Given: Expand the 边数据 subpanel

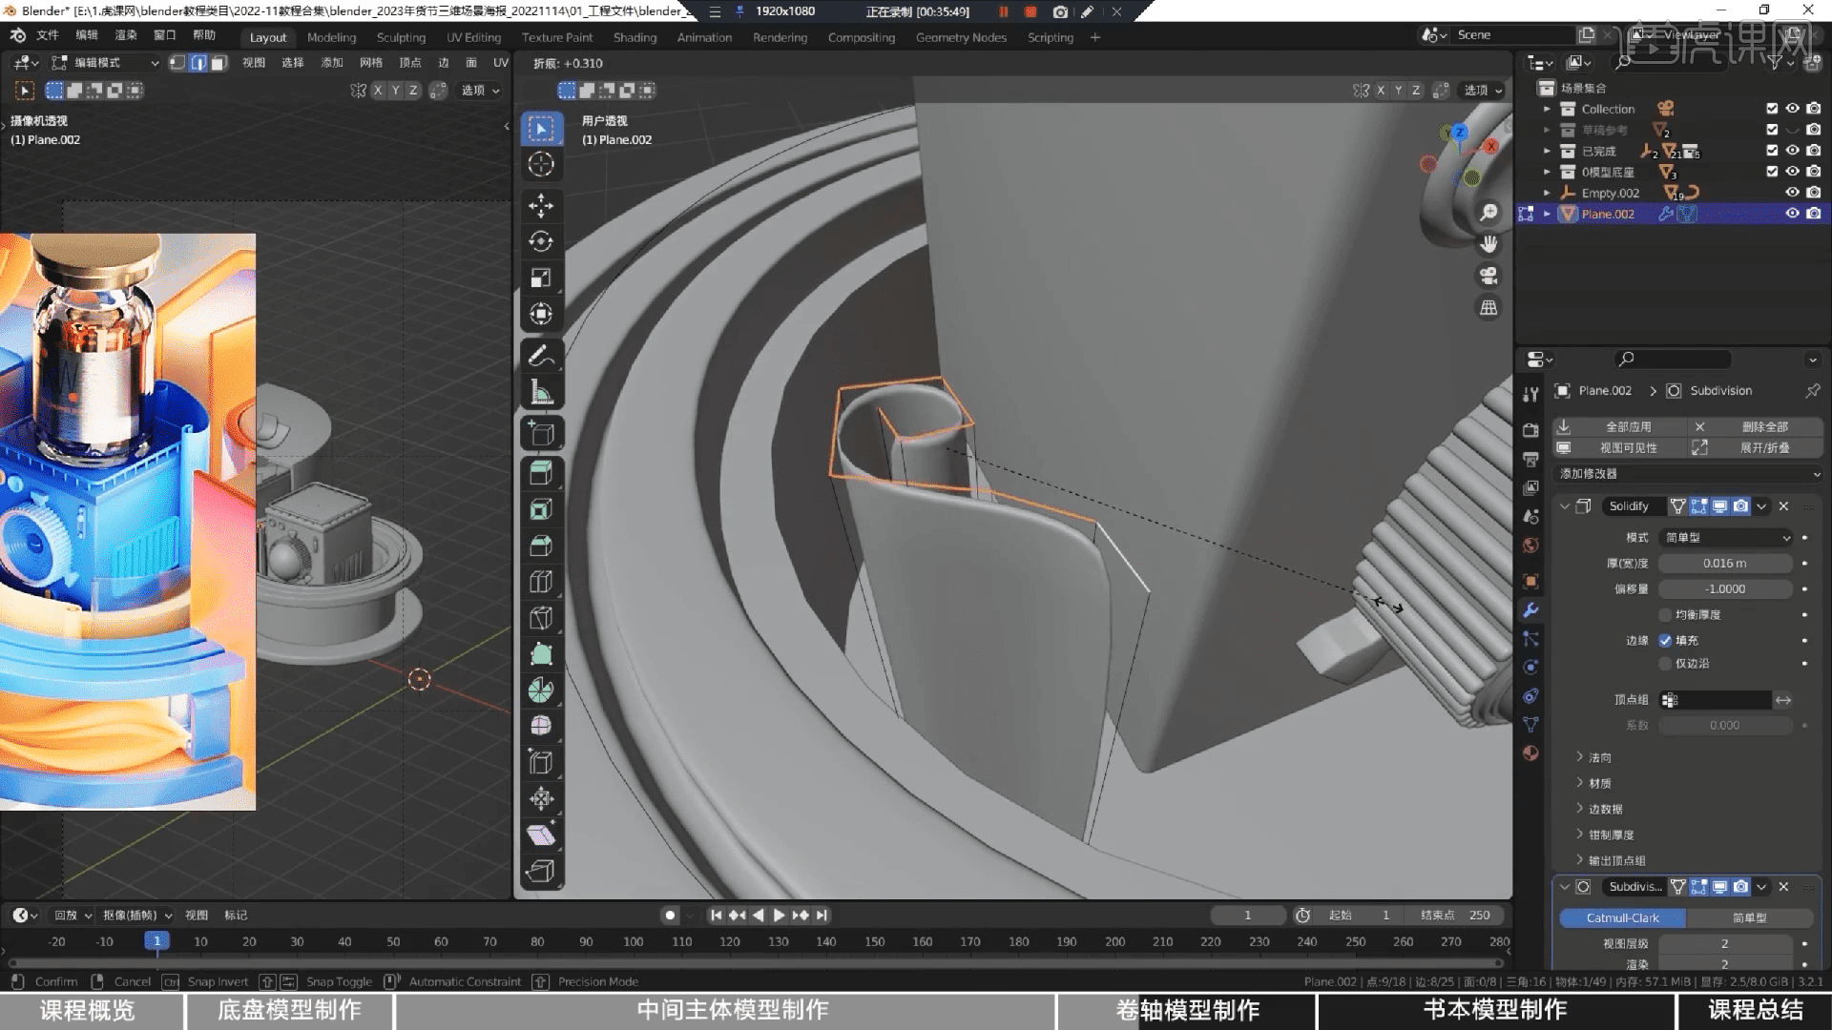Looking at the screenshot, I should point(1579,809).
